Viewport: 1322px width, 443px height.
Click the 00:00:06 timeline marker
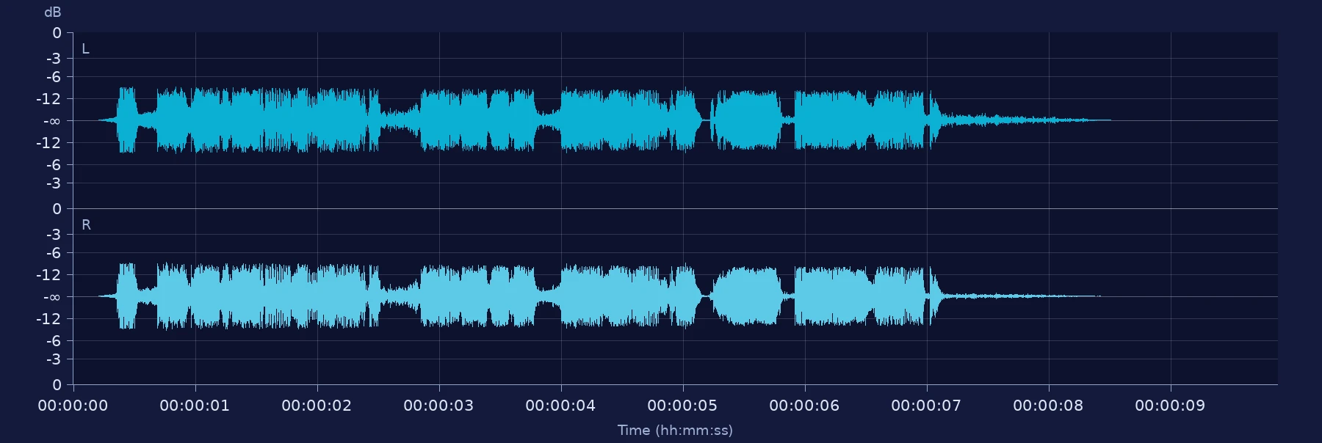click(804, 406)
